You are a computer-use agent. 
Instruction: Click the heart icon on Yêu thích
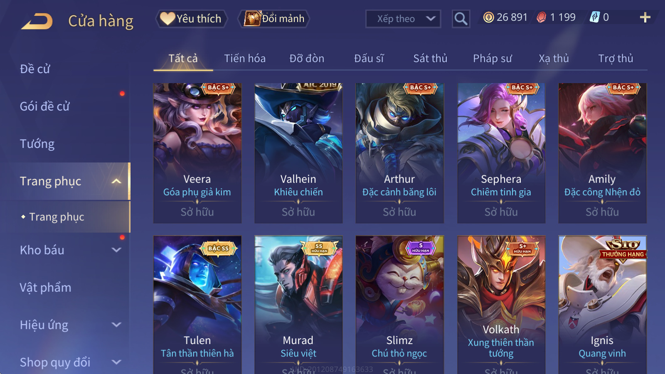[167, 19]
